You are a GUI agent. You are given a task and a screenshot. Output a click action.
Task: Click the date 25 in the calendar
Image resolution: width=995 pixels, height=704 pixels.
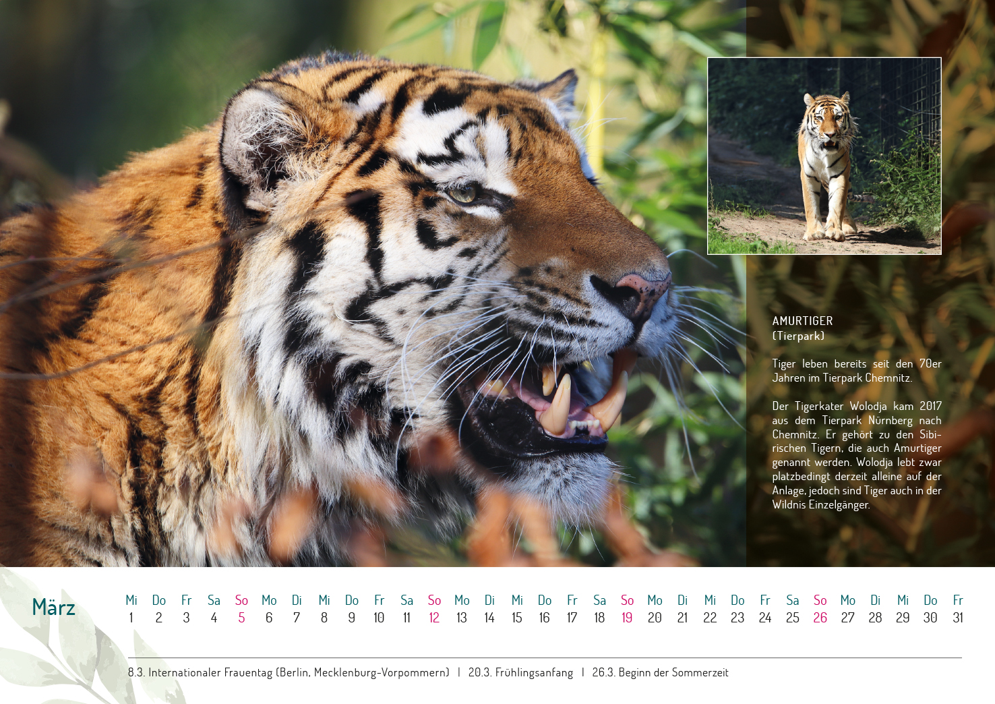(x=793, y=618)
